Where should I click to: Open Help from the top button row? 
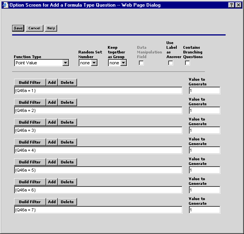tap(50, 28)
